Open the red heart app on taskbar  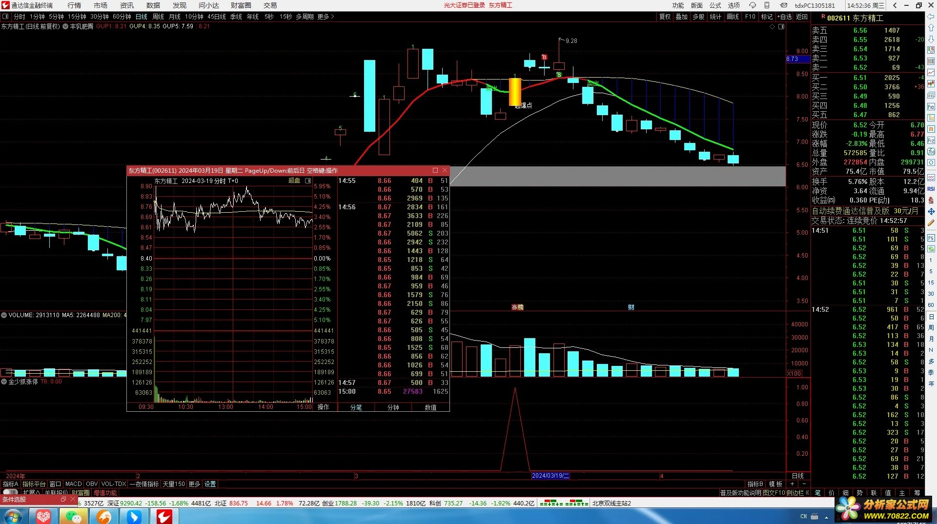(43, 516)
